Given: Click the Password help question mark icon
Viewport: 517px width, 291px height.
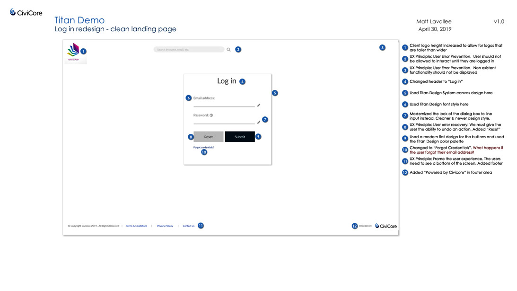Looking at the screenshot, I should [211, 115].
